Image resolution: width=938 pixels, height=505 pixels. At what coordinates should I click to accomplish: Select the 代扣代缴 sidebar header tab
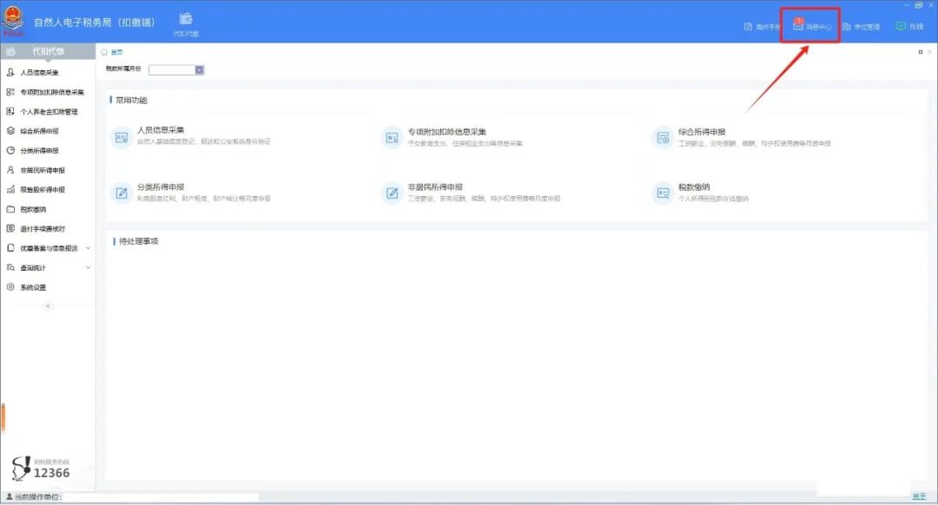point(48,51)
